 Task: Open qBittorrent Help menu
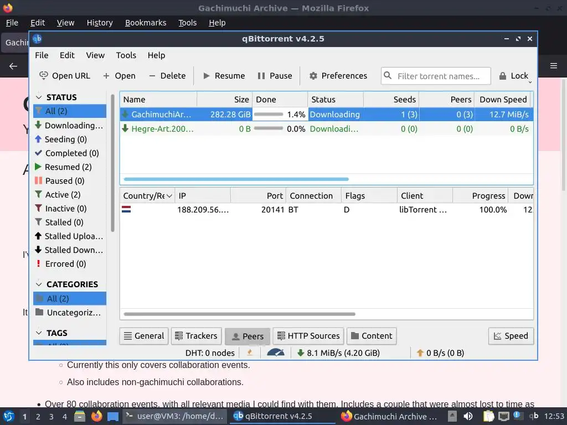click(x=156, y=55)
